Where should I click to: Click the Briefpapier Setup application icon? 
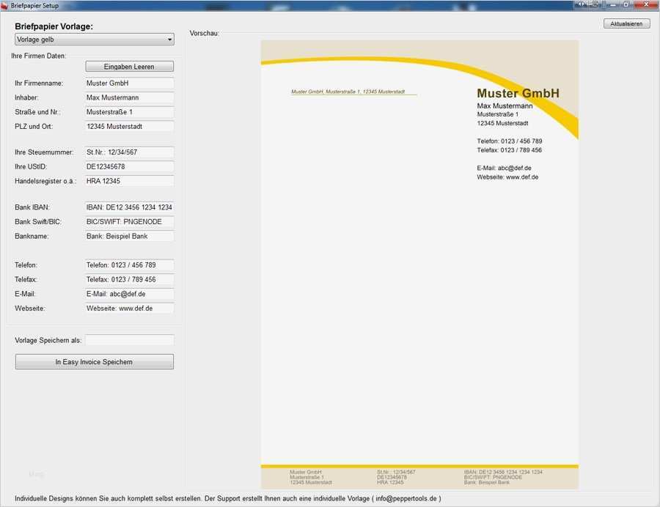point(7,4)
